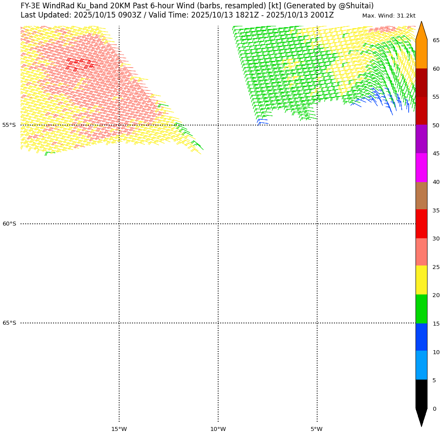Click the 55°S latitude axis label
Screen dimensions: 442x434
(x=9, y=125)
